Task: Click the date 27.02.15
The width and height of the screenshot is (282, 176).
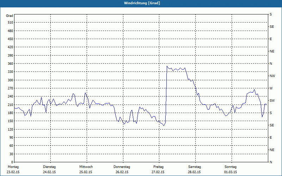Action: (158, 172)
